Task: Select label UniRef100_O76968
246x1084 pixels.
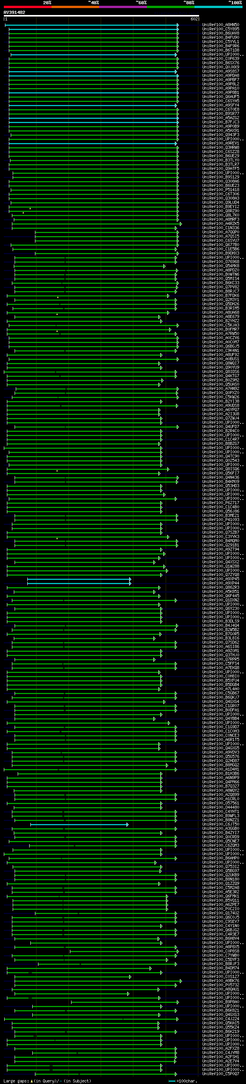Action: [x=221, y=262]
